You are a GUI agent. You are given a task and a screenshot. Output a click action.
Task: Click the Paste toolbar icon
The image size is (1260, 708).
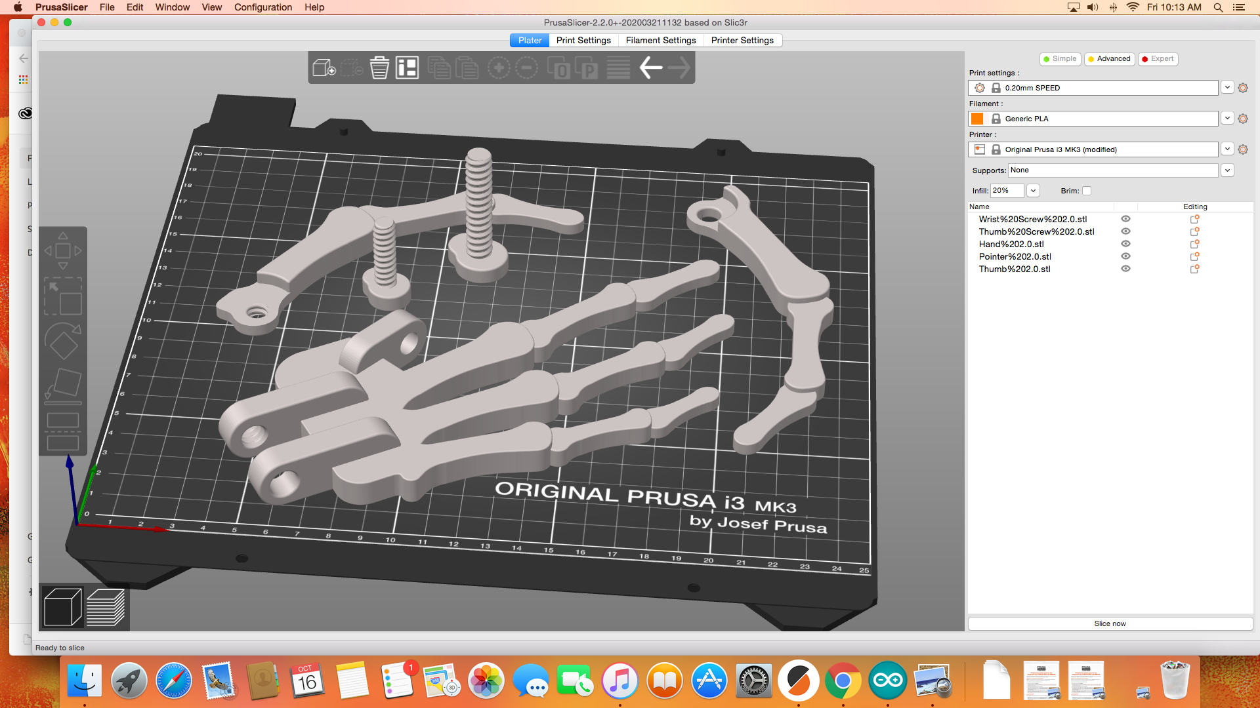pos(467,68)
